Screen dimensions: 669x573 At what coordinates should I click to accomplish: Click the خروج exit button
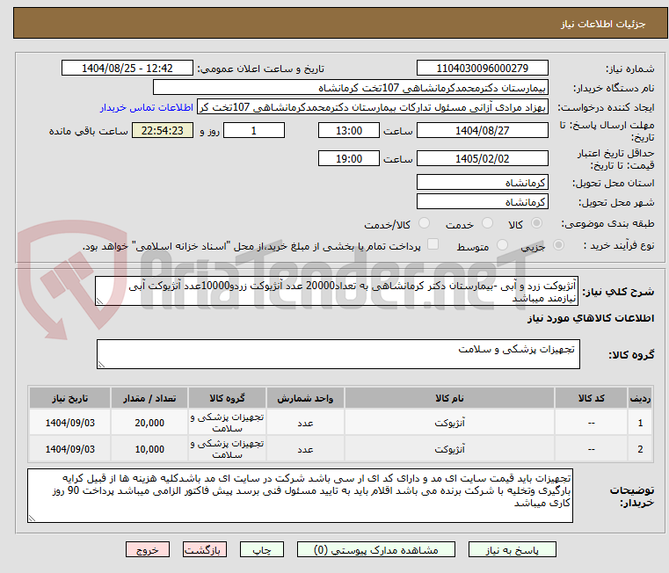[x=147, y=549]
